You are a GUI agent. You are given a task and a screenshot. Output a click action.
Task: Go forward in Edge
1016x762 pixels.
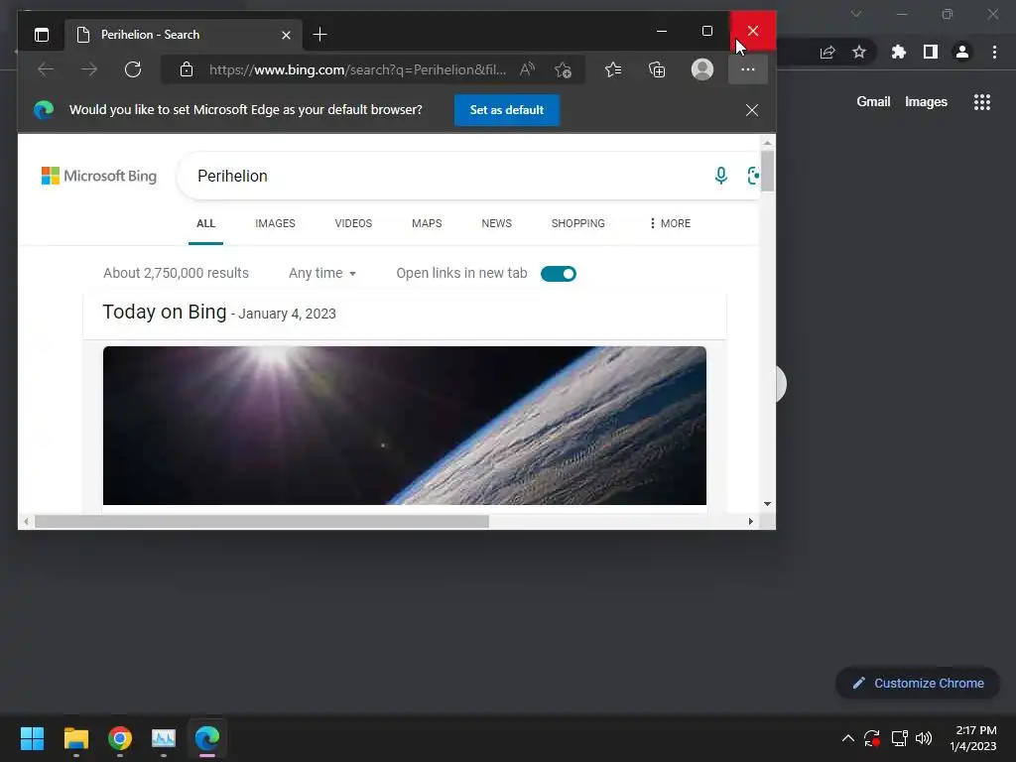(88, 69)
